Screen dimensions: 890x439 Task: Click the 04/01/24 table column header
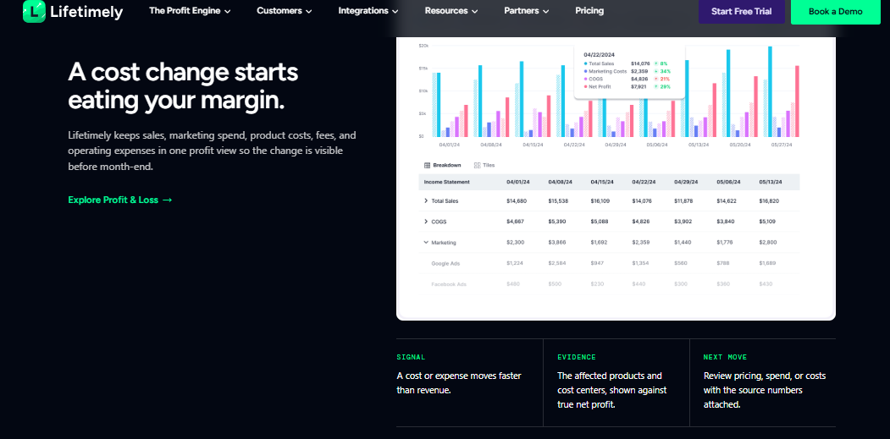click(x=517, y=182)
